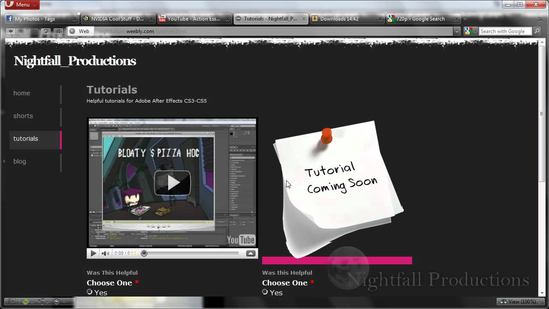Click the Nightfall_Productions site title
549x309 pixels.
(x=75, y=61)
